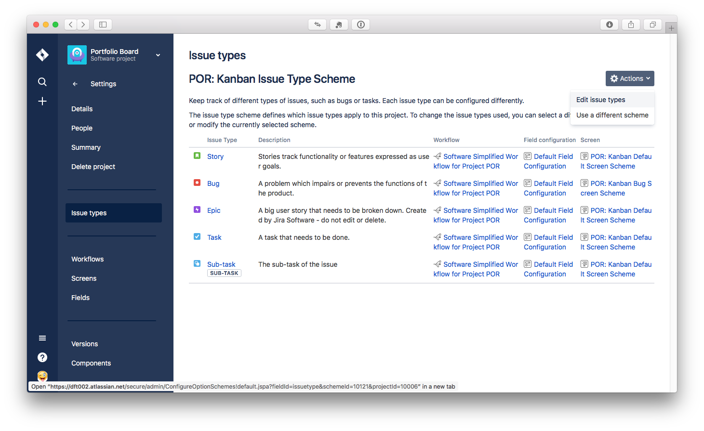This screenshot has width=704, height=431.
Task: Choose Edit issue types from the menu
Action: 600,99
